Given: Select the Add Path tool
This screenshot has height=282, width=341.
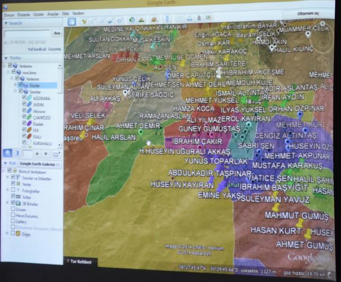Looking at the screenshot, I should pyautogui.click(x=102, y=21).
